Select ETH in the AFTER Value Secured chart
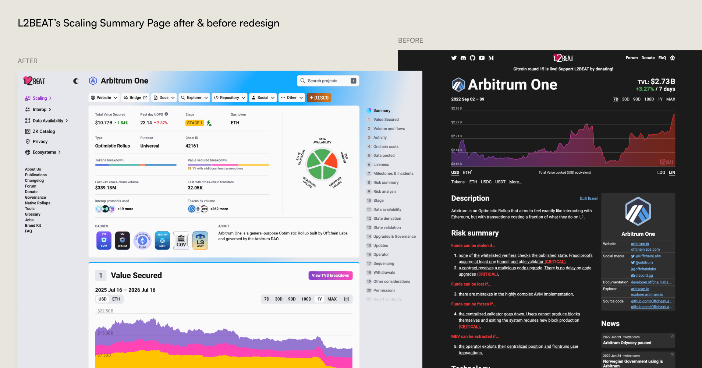The height and width of the screenshot is (368, 702). (x=116, y=299)
